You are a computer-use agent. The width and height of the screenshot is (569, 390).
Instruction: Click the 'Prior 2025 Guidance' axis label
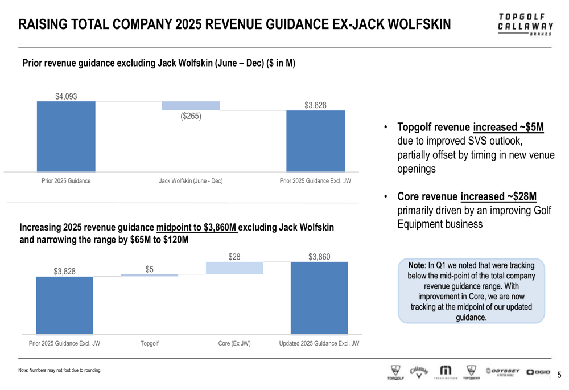66,181
